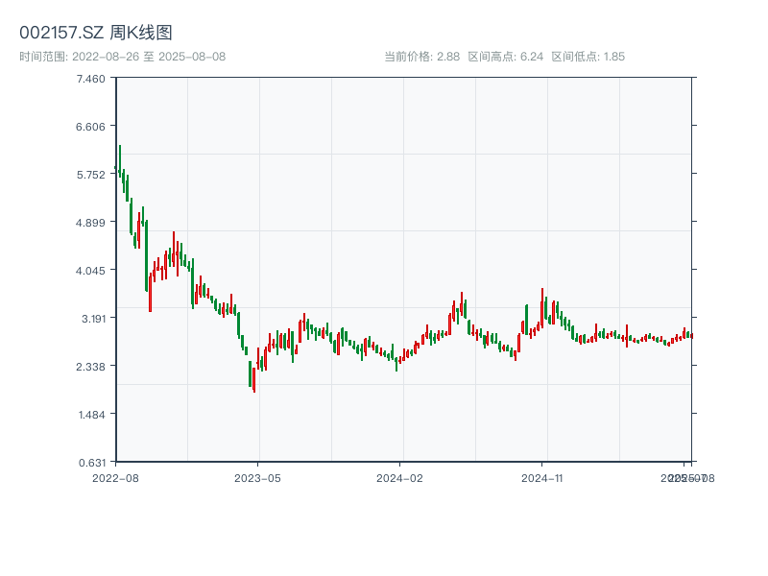The height and width of the screenshot is (576, 768).
Task: Select the 2024-02 date axis label
Action: click(400, 477)
